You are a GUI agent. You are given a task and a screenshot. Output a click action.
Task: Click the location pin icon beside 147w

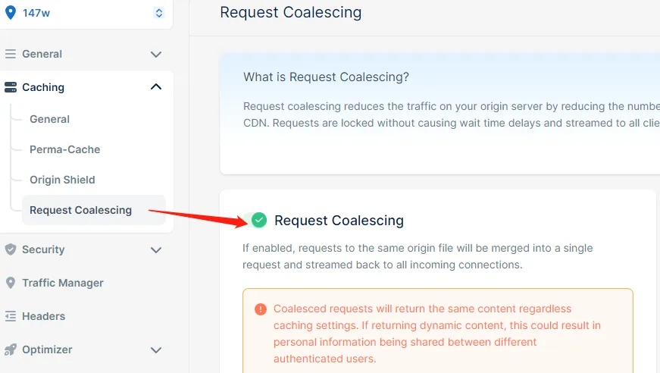(x=11, y=13)
